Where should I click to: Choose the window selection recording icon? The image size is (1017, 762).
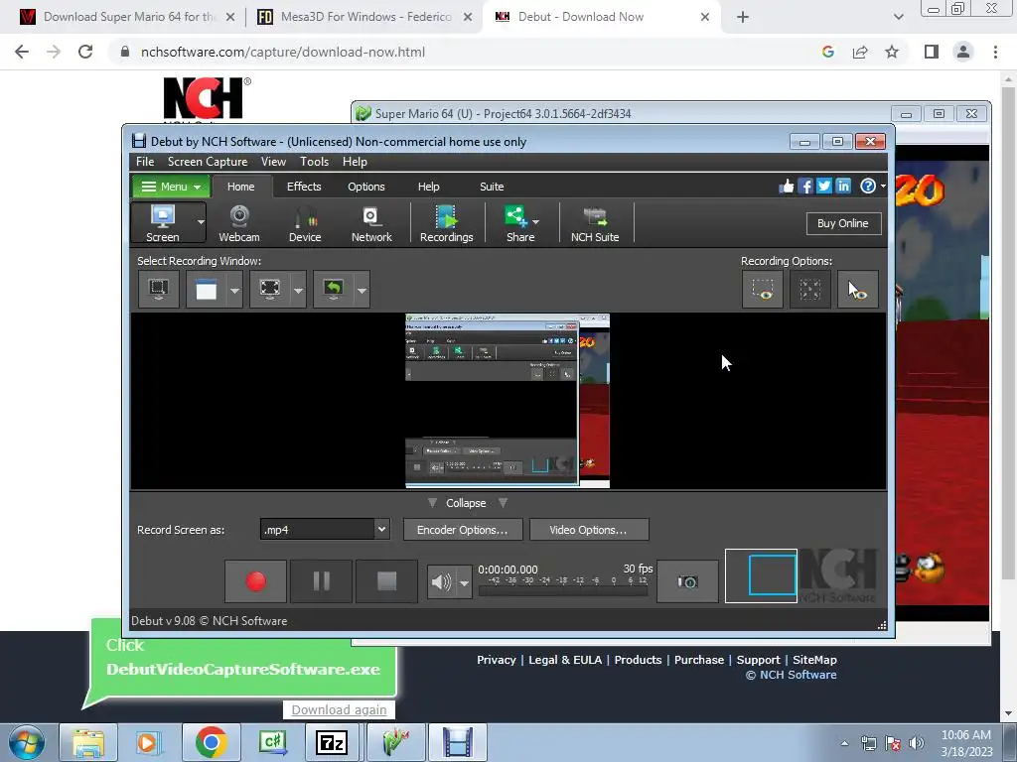click(x=207, y=289)
